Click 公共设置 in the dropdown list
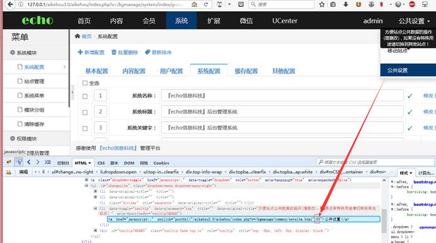The height and width of the screenshot is (243, 436). 408,70
